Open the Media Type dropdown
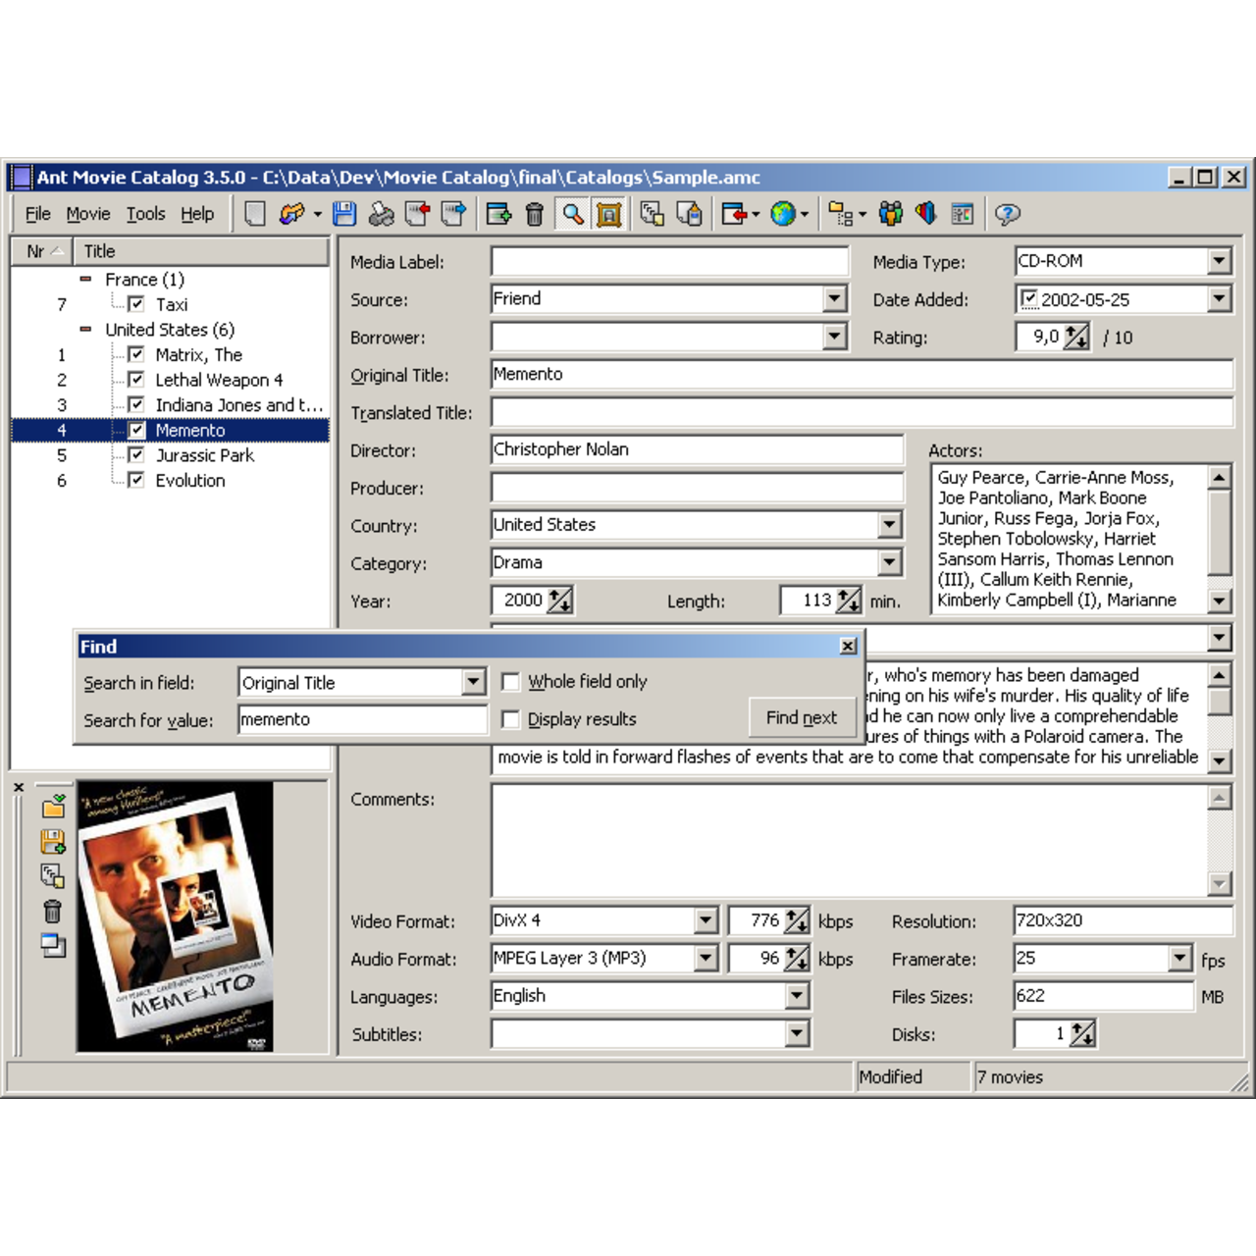The image size is (1256, 1256). click(x=1220, y=260)
